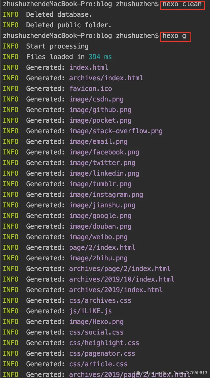
Task: Click 'css/heighlight.css' file path
Action: (104, 343)
